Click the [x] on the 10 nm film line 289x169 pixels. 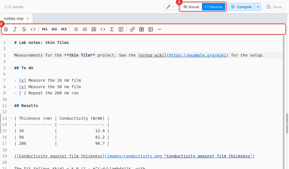[23, 81]
